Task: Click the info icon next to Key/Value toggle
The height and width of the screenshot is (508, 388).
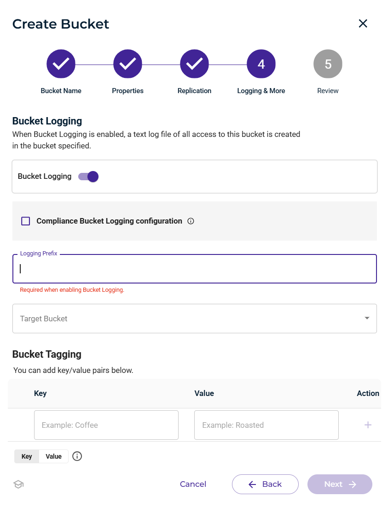Action: [77, 456]
